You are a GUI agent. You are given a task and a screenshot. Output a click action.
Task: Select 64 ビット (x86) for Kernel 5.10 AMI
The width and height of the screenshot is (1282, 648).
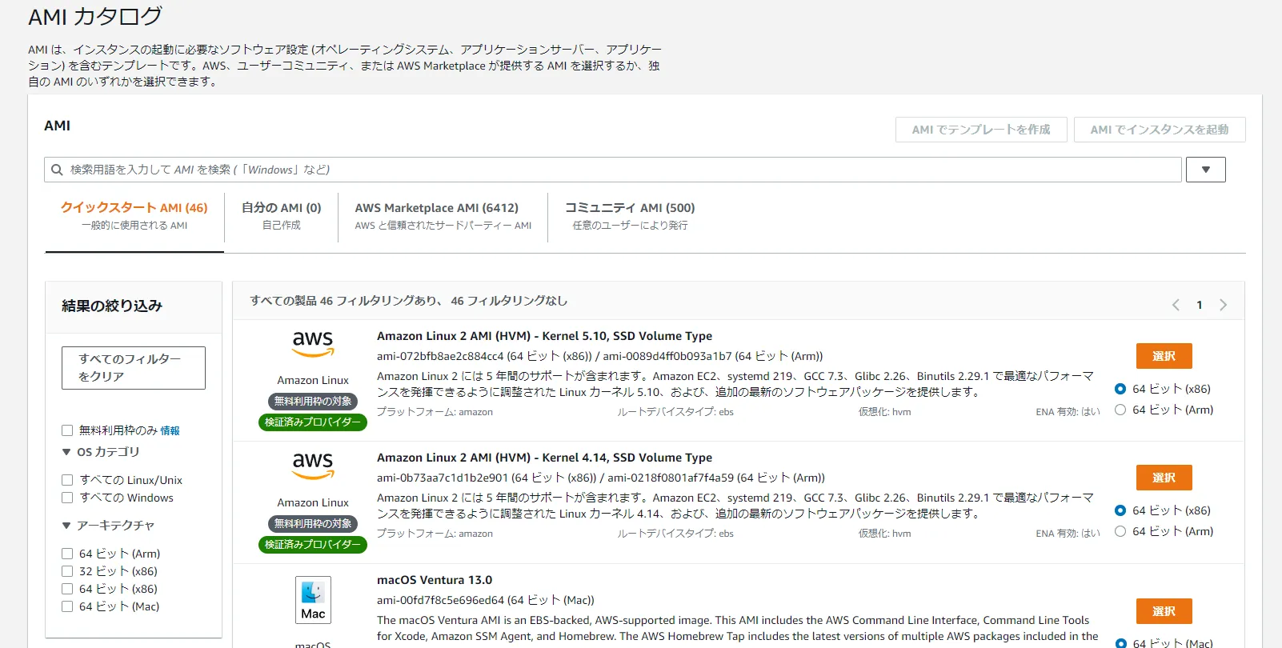(x=1120, y=389)
